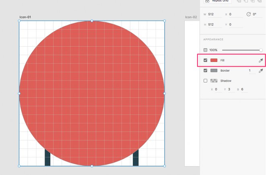Click the Border label text
This screenshot has height=175, width=266.
tap(225, 70)
